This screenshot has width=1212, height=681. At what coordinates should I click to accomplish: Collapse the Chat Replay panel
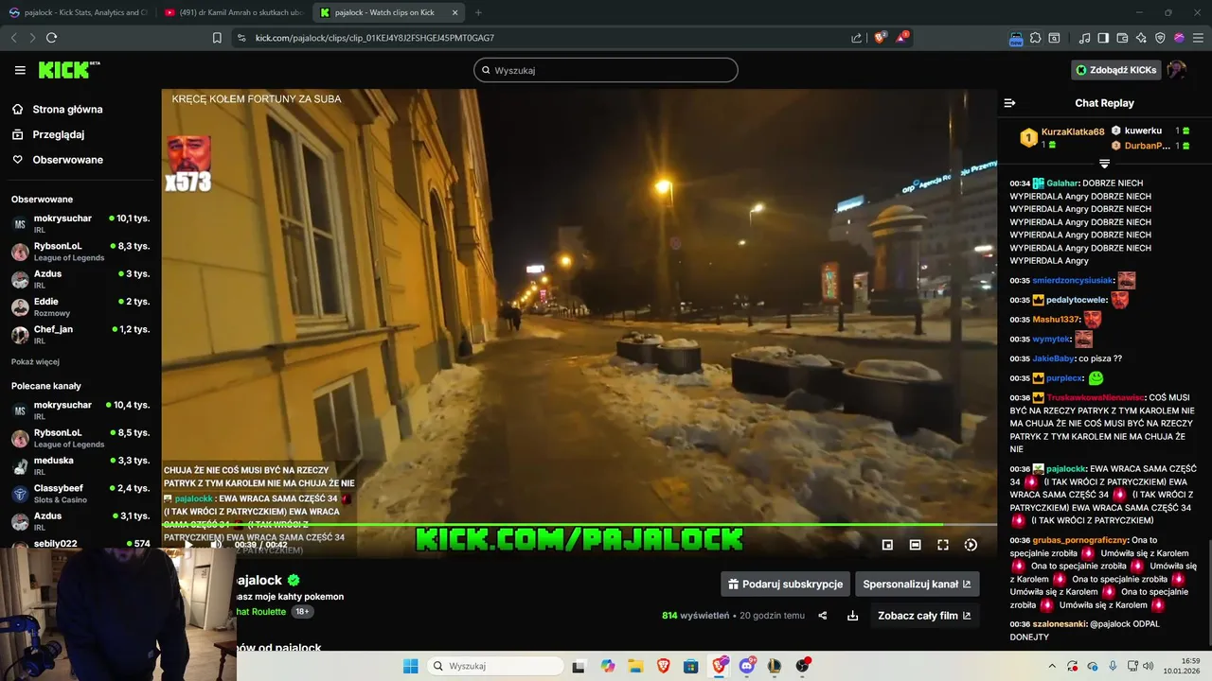point(1009,103)
